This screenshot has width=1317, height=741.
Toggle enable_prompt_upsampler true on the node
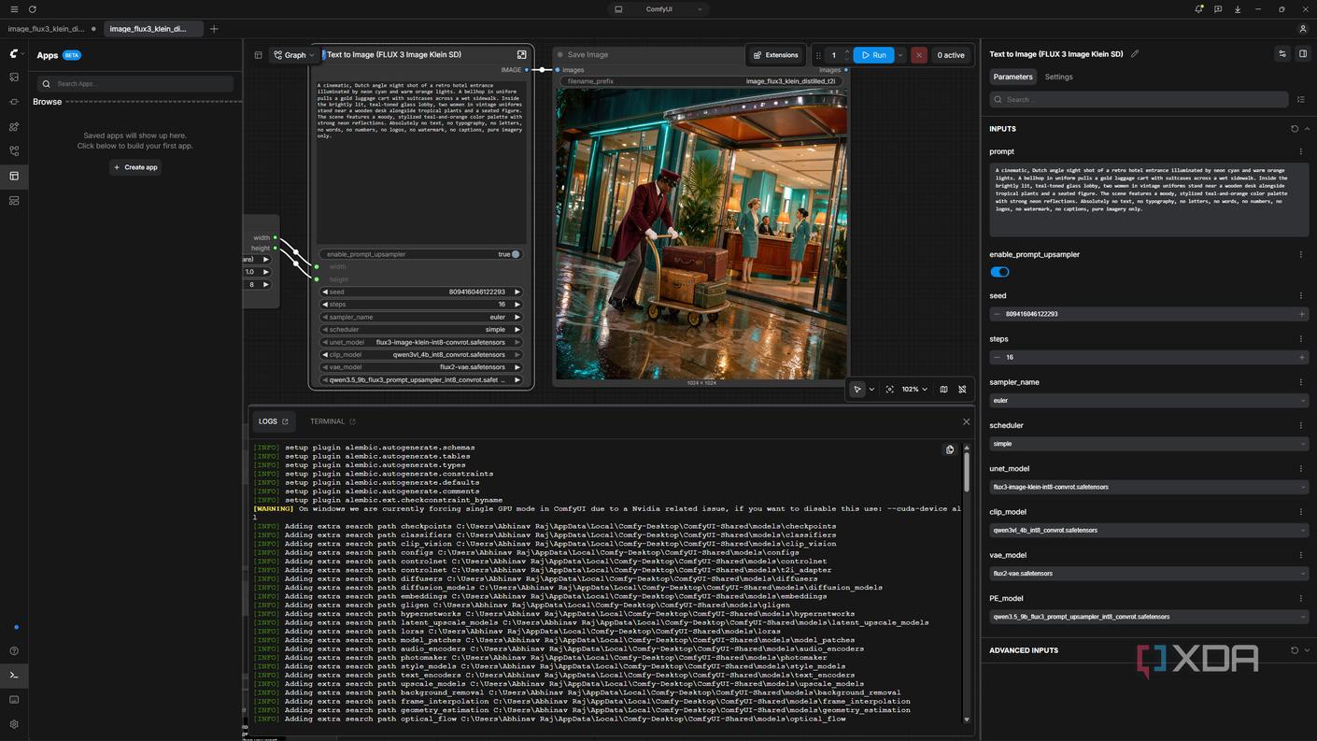click(x=420, y=254)
